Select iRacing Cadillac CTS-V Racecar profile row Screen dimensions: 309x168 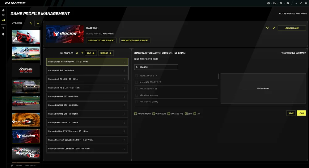click(87, 131)
